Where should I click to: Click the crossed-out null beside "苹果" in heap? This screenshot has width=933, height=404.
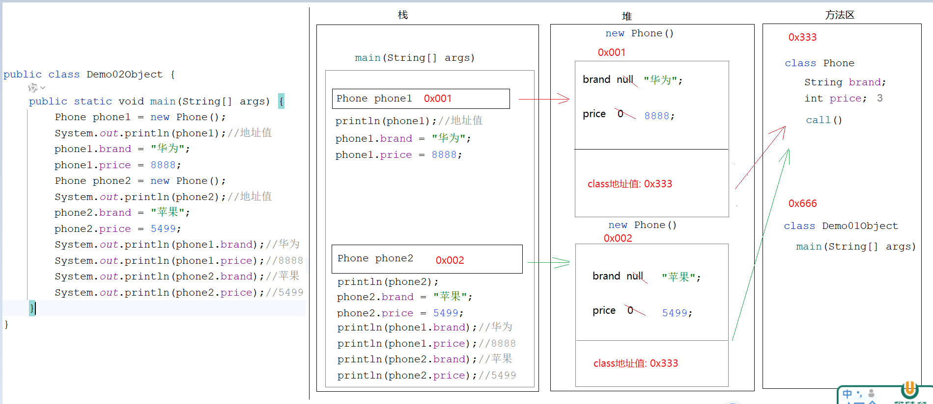(635, 276)
